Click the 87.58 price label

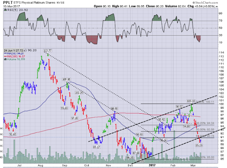click(x=136, y=153)
